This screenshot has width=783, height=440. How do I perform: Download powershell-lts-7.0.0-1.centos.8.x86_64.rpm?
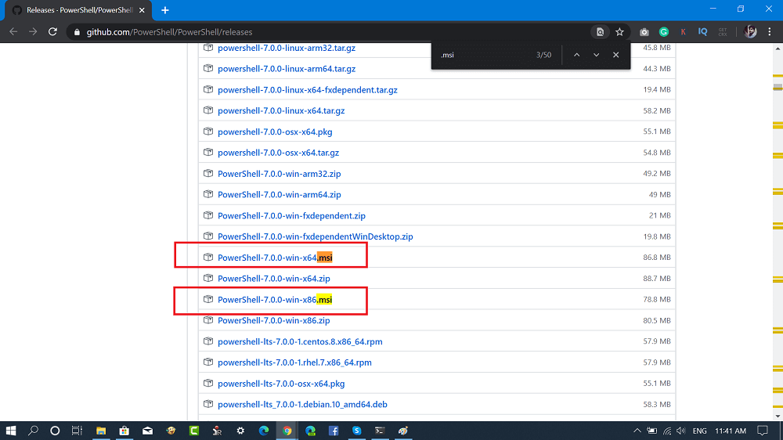point(300,341)
